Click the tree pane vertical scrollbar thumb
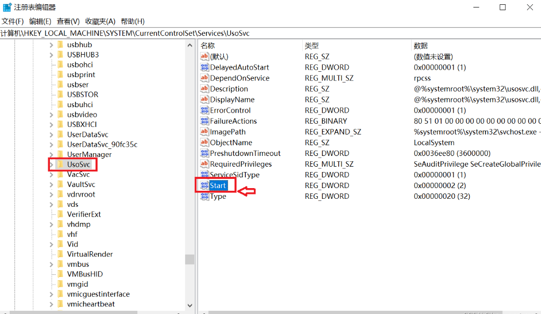The image size is (541, 314). (x=189, y=259)
